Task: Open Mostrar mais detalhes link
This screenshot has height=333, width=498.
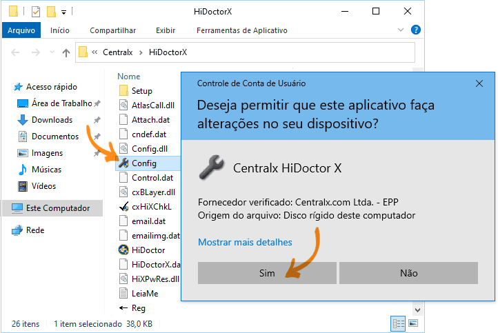Action: coord(245,242)
